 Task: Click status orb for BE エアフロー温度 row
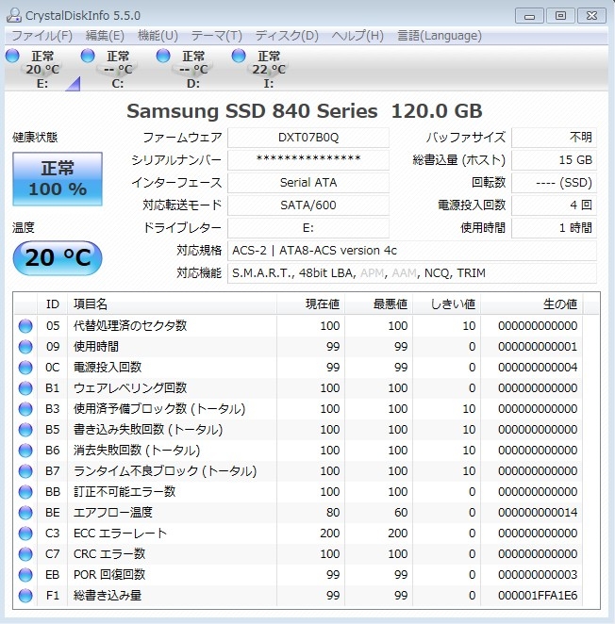(25, 512)
